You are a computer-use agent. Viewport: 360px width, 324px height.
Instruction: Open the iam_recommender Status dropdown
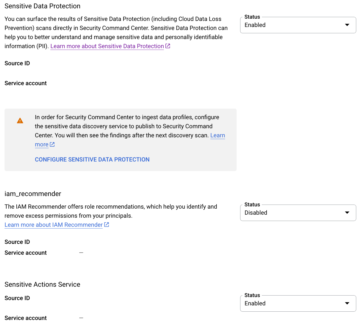(x=298, y=213)
